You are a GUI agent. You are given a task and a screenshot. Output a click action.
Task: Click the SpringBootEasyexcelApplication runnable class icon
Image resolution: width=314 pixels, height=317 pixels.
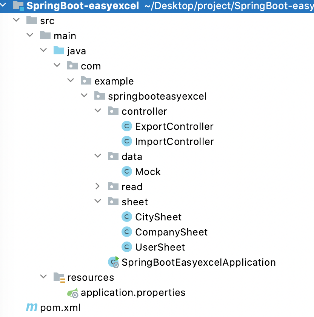(x=114, y=262)
